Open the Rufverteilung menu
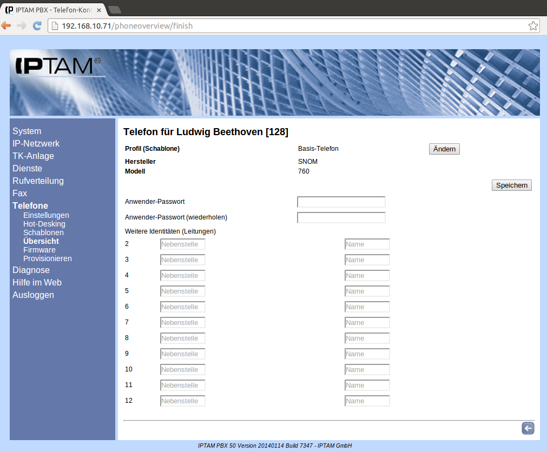This screenshot has height=452, width=547. (x=38, y=181)
